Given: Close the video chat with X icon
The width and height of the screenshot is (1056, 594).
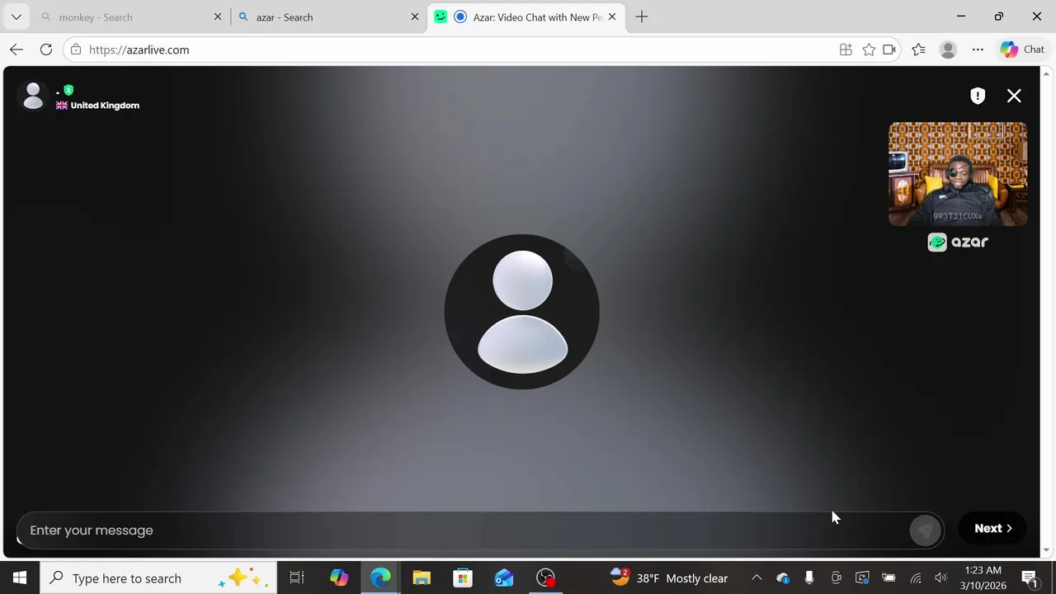Looking at the screenshot, I should pos(1014,96).
